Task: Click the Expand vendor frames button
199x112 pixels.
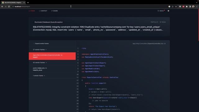Action: pos(41,44)
